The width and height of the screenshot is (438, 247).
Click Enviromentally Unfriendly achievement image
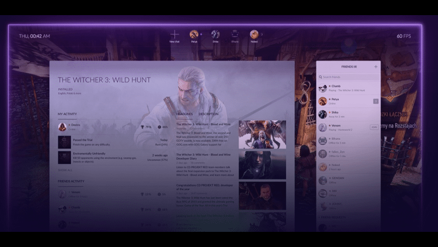[64, 157]
